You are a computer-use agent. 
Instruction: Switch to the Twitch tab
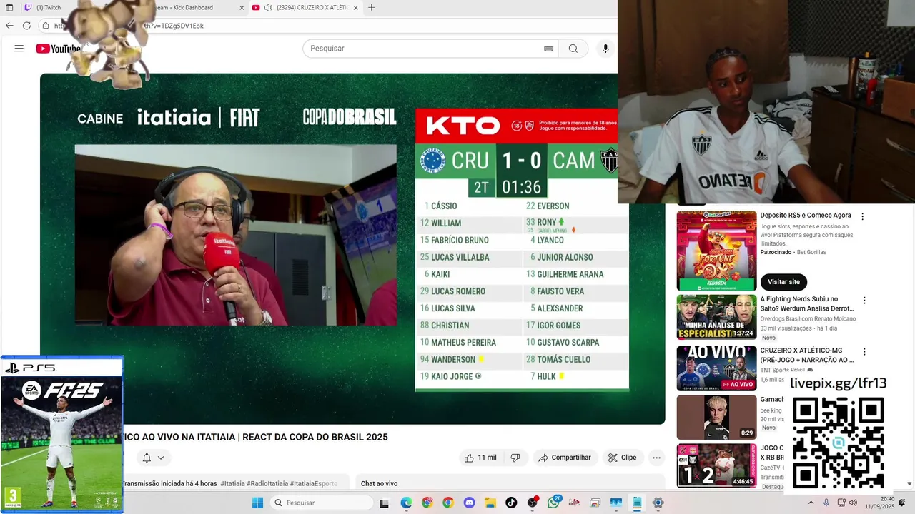(x=43, y=7)
